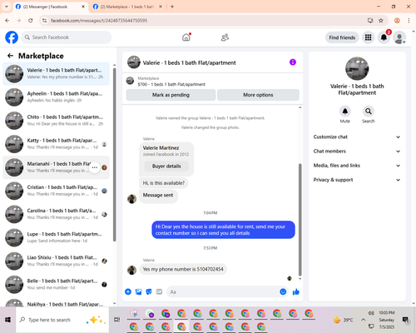The height and width of the screenshot is (333, 416).
Task: Attach a file using the photo icon
Action: 138,291
